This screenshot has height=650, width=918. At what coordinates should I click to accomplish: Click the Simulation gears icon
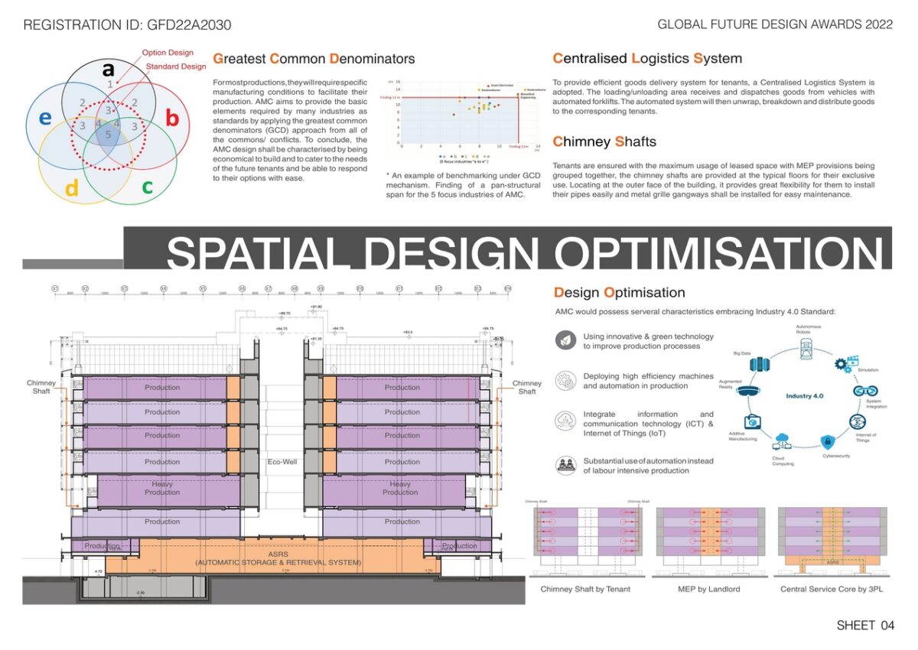[x=844, y=365]
